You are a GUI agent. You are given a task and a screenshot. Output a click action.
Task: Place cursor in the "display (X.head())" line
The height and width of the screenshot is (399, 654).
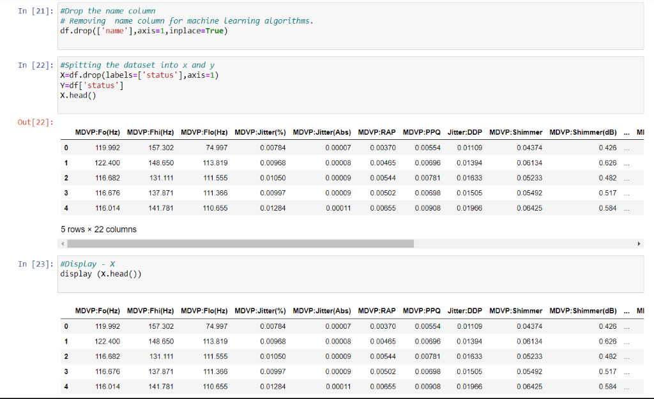tap(101, 275)
